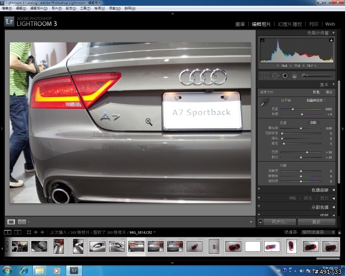The image size is (345, 276).
Task: Hide the top module panel
Action: [x=172, y=13]
